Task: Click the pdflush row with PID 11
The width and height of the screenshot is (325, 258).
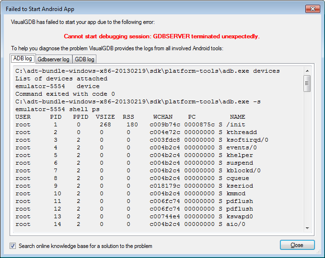Action: [x=134, y=201]
